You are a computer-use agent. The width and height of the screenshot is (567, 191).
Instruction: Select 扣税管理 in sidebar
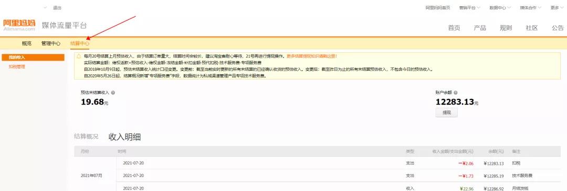(17, 66)
